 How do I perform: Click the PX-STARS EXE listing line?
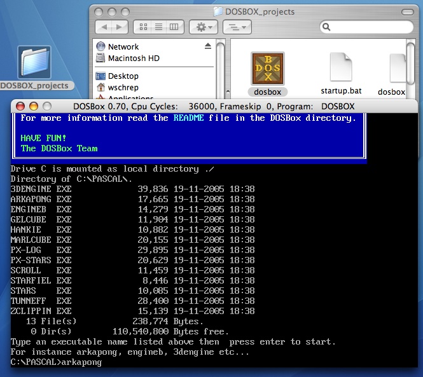pyautogui.click(x=132, y=260)
